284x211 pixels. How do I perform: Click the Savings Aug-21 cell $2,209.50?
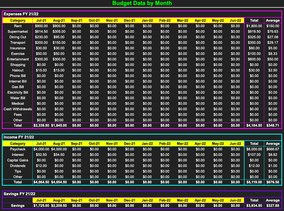tap(59, 205)
